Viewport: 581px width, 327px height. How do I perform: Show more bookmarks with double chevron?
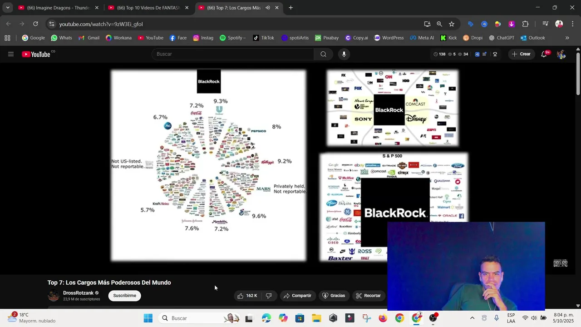[567, 38]
